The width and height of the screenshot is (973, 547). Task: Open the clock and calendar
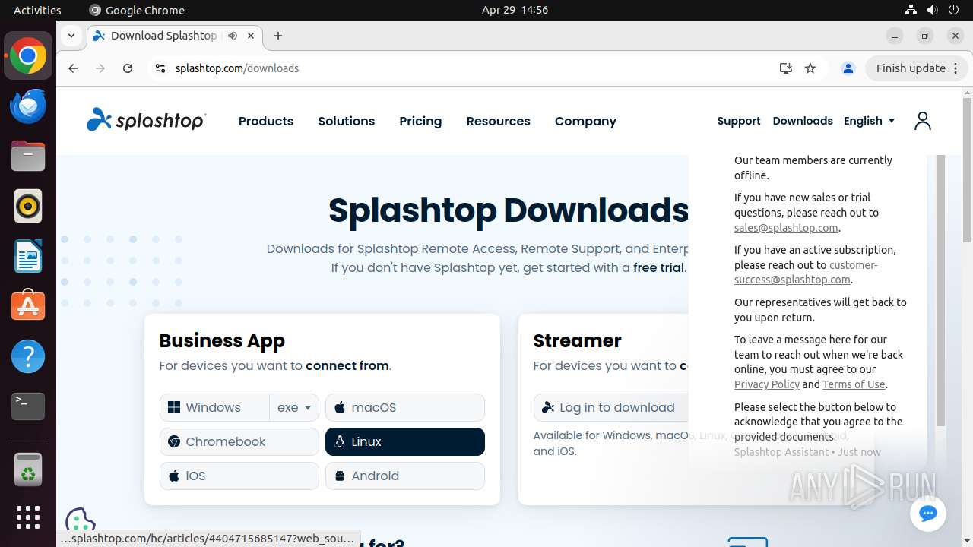(x=515, y=10)
